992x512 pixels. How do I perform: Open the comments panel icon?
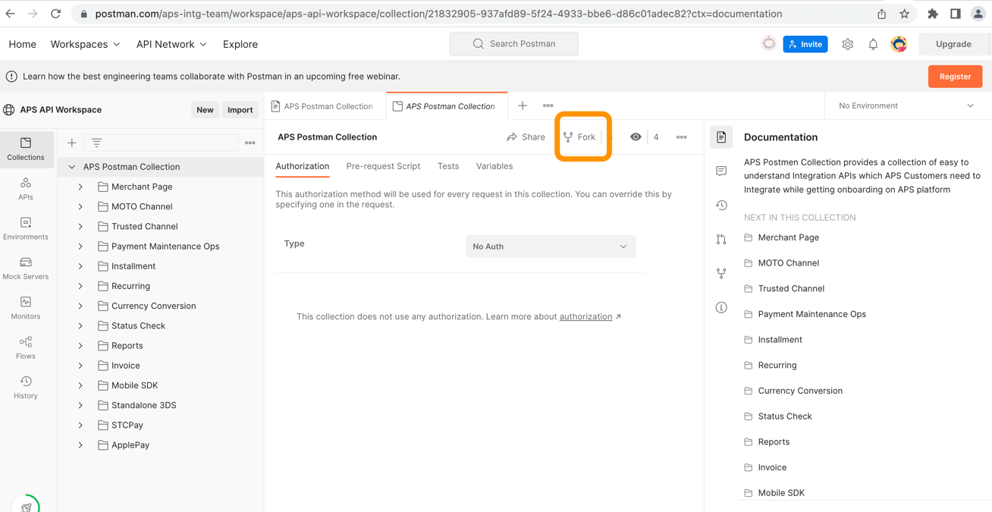point(721,171)
